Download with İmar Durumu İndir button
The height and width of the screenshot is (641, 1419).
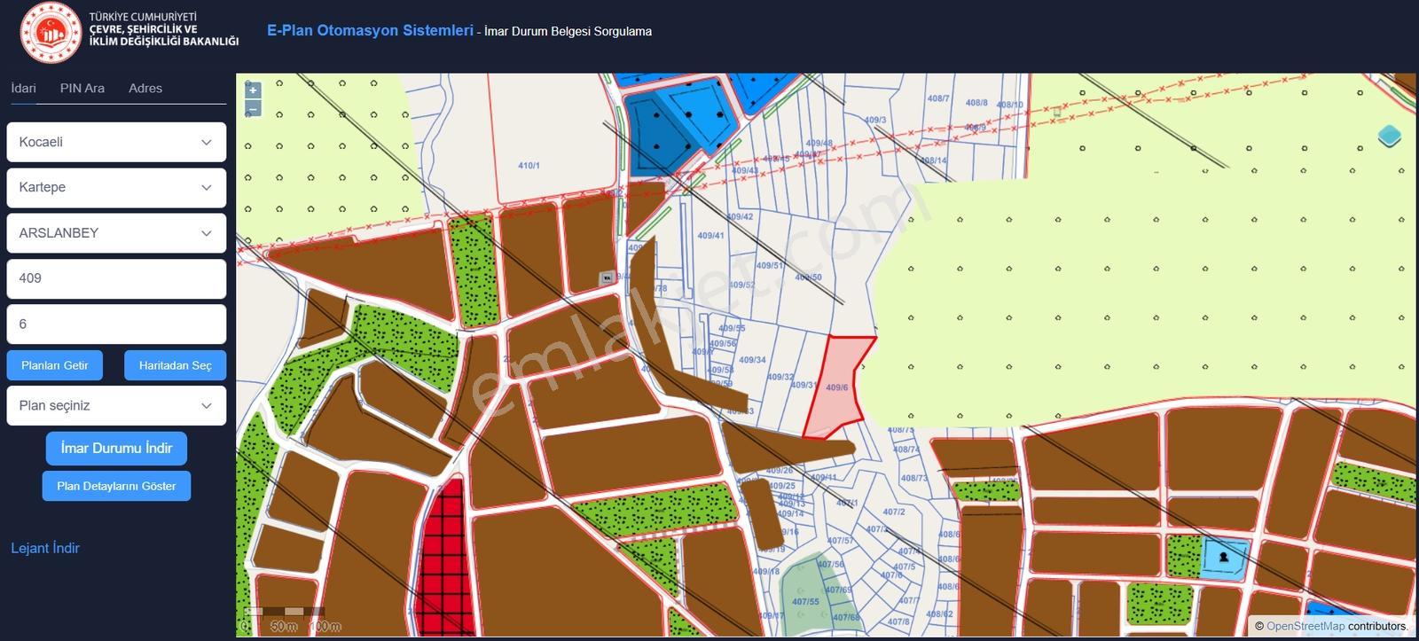tap(116, 448)
